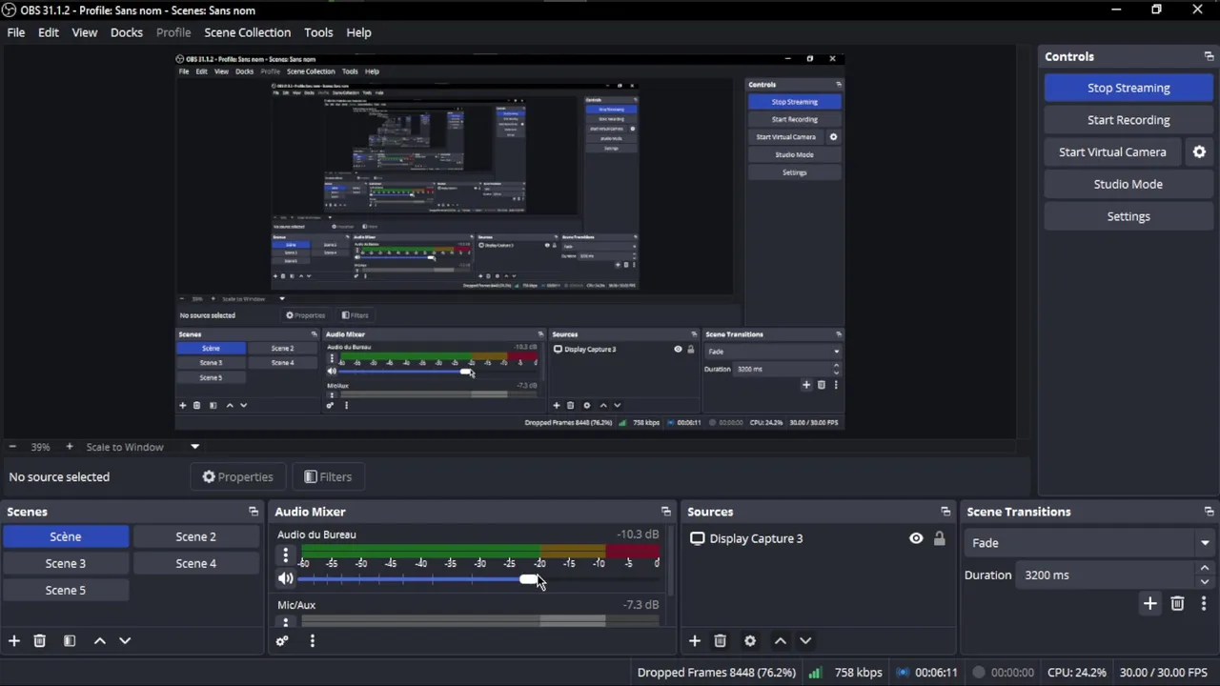Click Start Virtual Camera button
Image resolution: width=1220 pixels, height=686 pixels.
1112,152
